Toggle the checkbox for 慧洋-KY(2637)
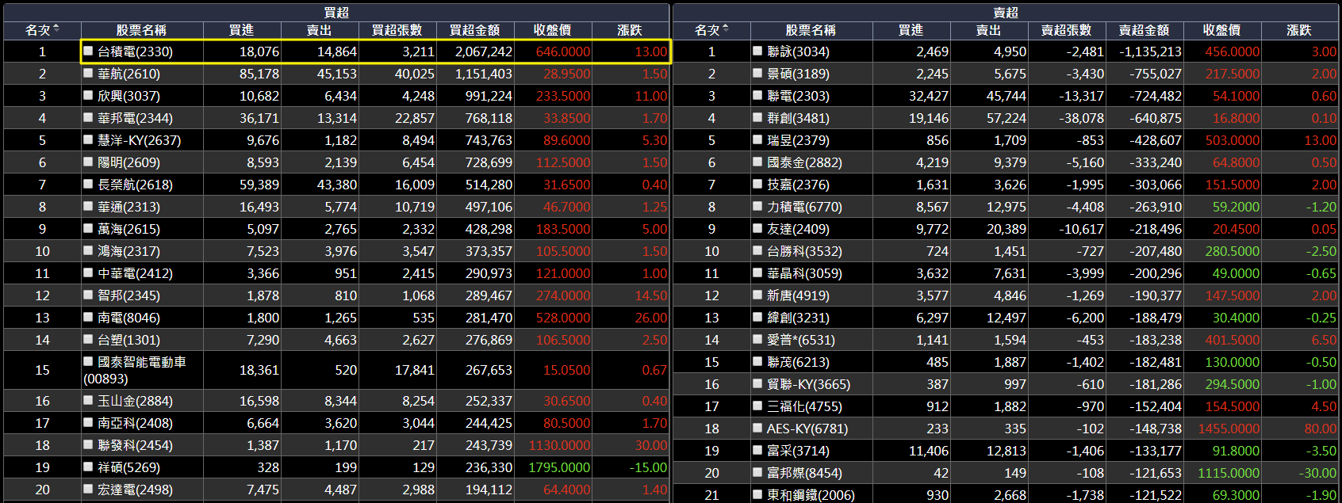This screenshot has width=1342, height=503. tap(89, 139)
